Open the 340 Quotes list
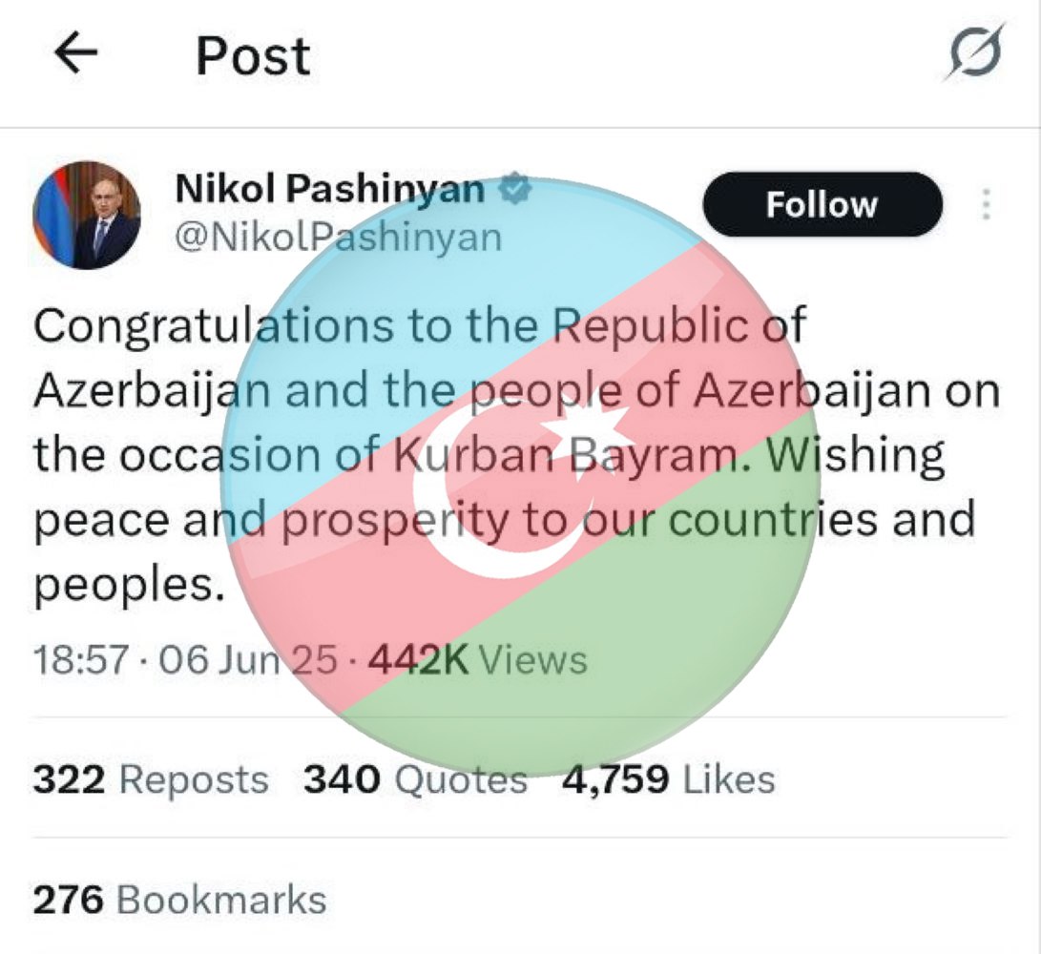This screenshot has width=1041, height=954. point(415,779)
